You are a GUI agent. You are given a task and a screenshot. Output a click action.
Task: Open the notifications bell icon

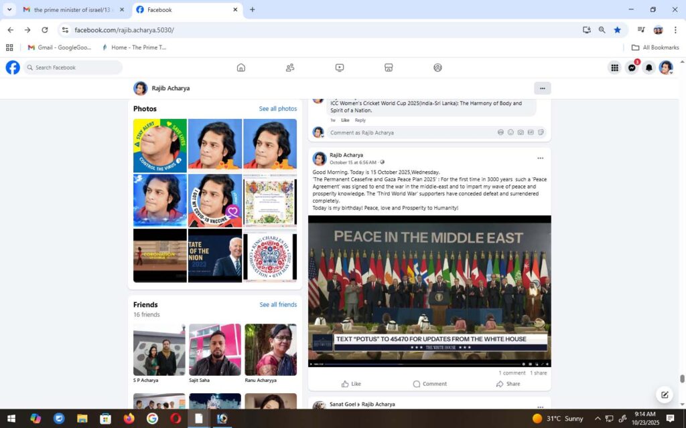click(648, 68)
